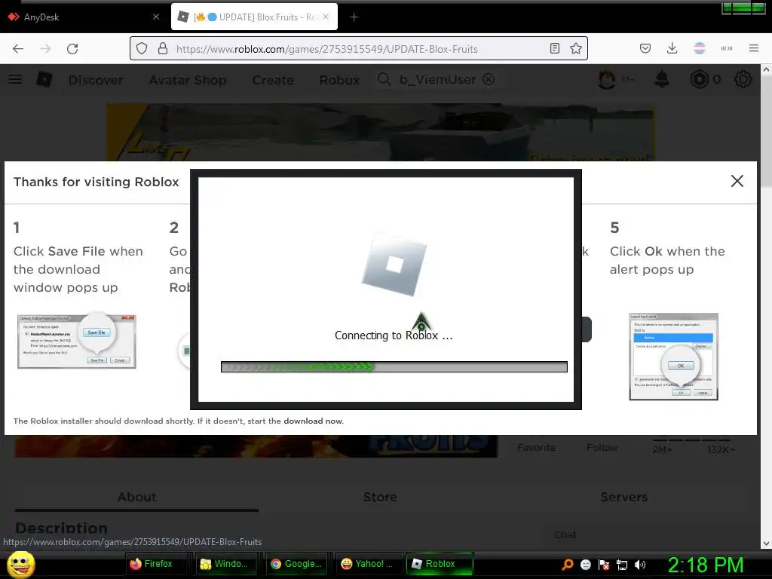The height and width of the screenshot is (579, 772).
Task: Click the Roblox taskbar button
Action: tap(440, 564)
